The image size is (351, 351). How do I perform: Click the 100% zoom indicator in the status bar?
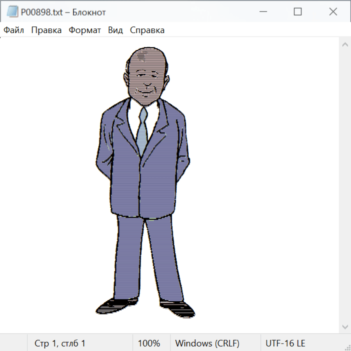click(149, 343)
